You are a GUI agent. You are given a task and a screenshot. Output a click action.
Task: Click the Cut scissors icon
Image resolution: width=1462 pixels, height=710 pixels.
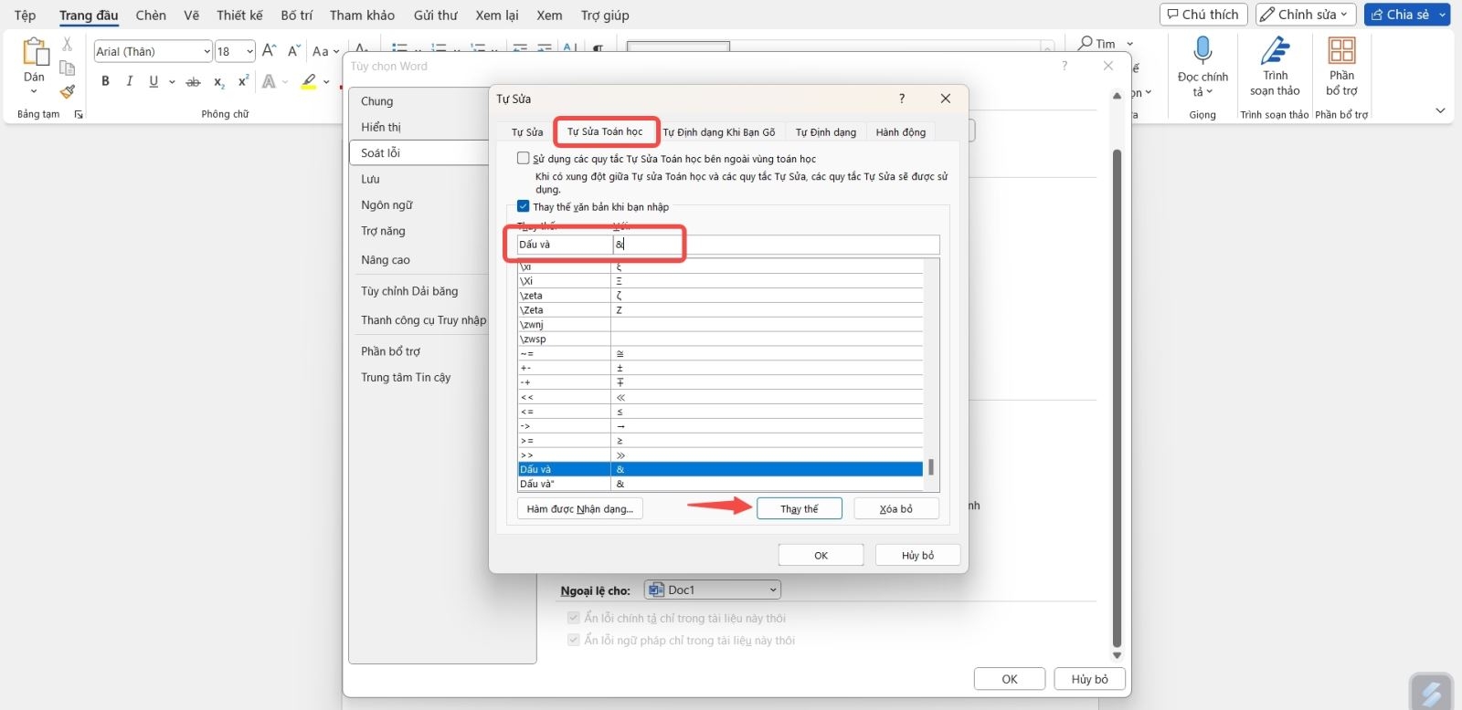pos(67,44)
